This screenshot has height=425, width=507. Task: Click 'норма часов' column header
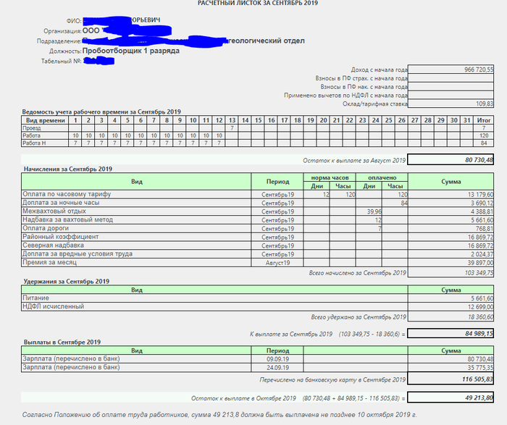(330, 177)
